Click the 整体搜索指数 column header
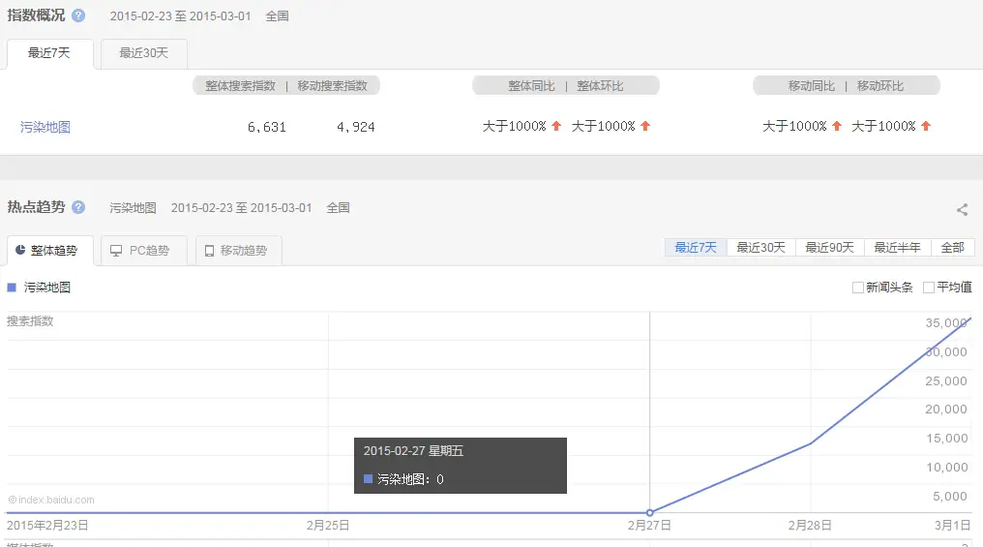 (x=240, y=86)
